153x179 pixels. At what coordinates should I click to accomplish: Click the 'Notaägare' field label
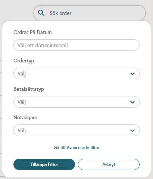[25, 118]
